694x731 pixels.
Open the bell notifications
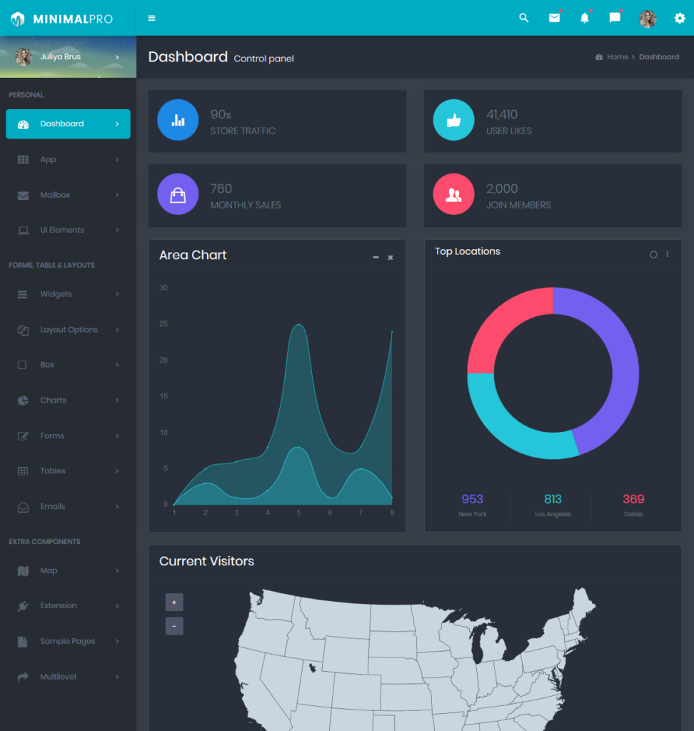point(584,18)
